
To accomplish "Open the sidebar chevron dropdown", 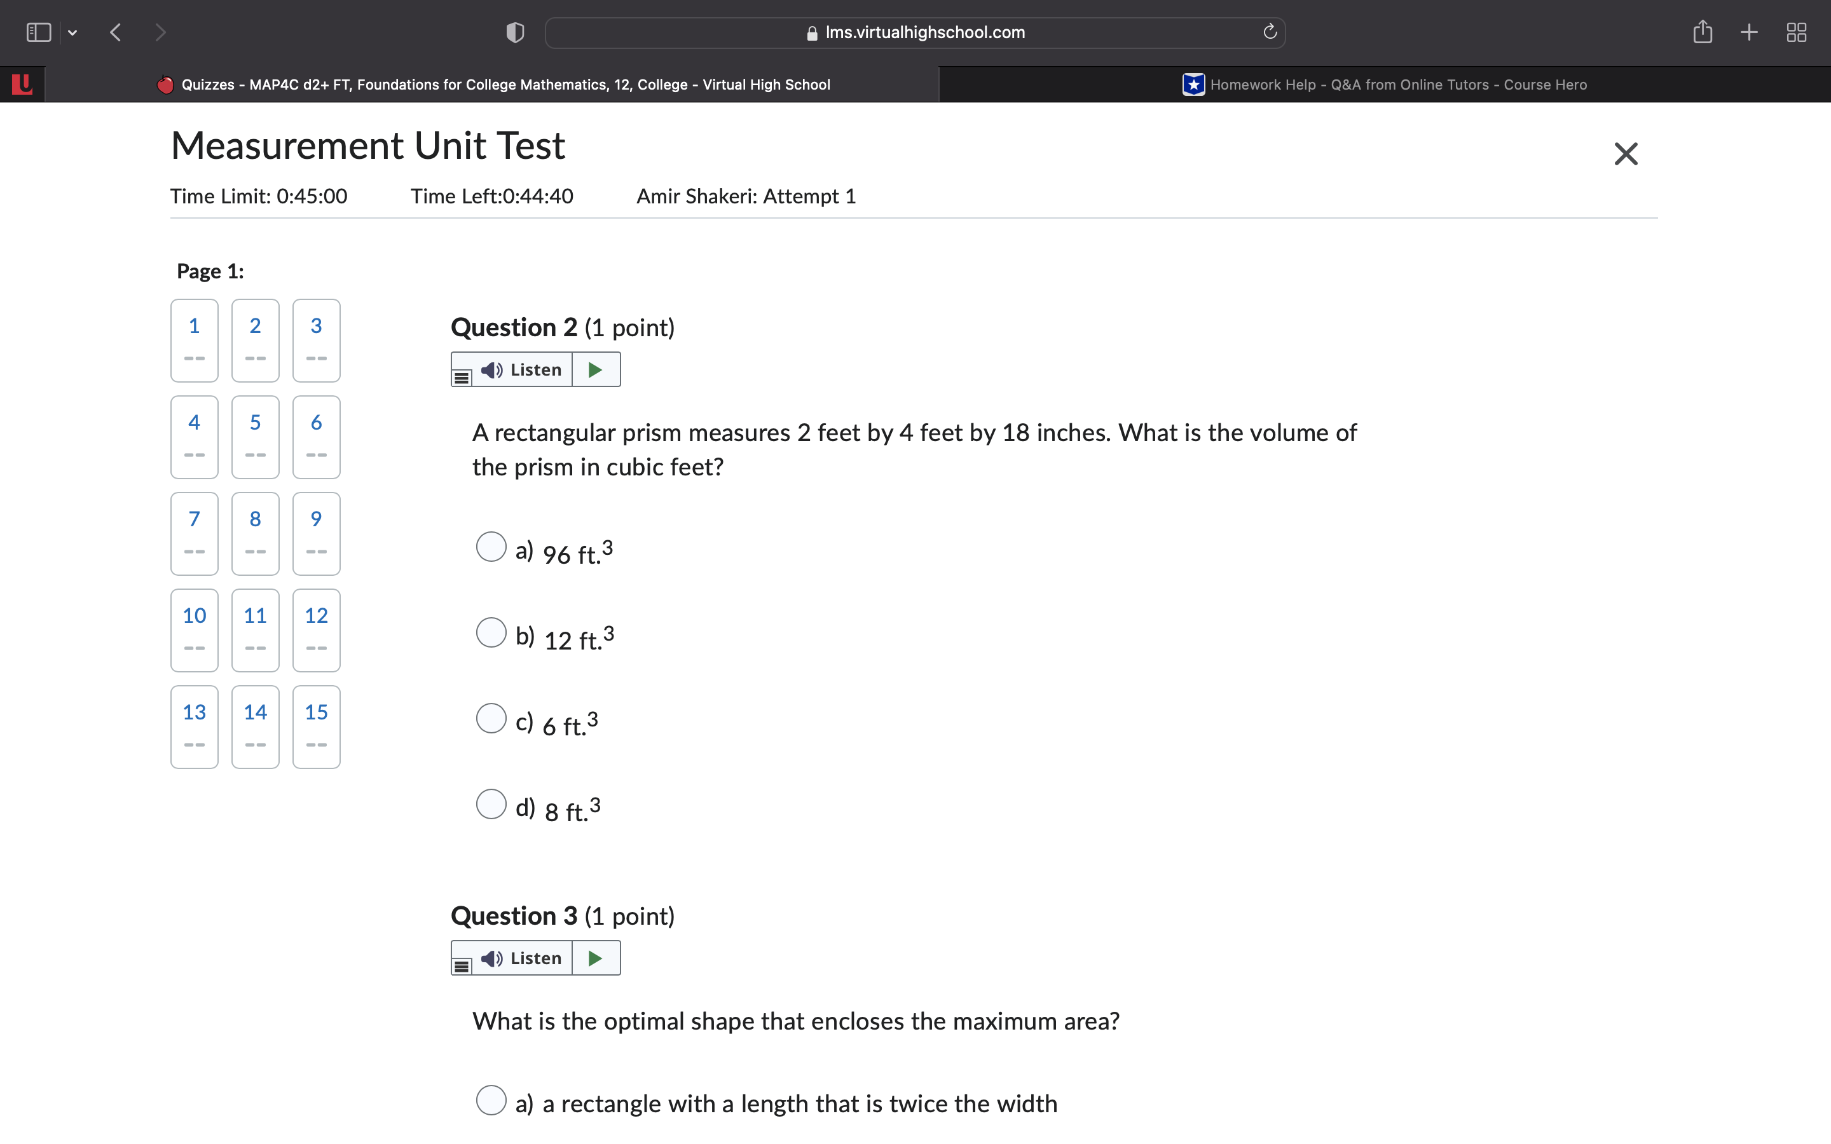I will point(73,32).
